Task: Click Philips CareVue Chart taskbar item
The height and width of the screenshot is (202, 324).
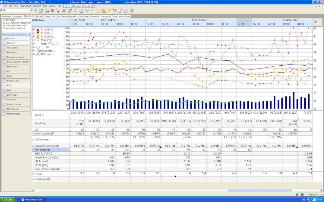Action: (x=33, y=199)
